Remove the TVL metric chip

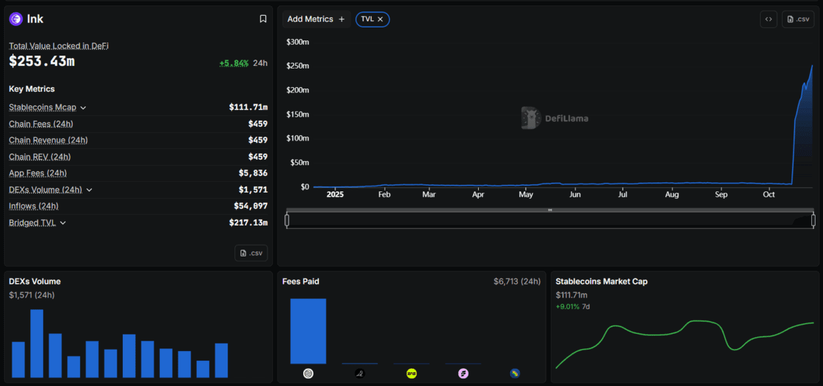click(381, 19)
